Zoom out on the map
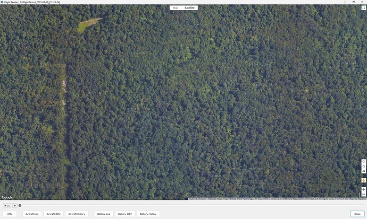The image size is (367, 219). 363,195
